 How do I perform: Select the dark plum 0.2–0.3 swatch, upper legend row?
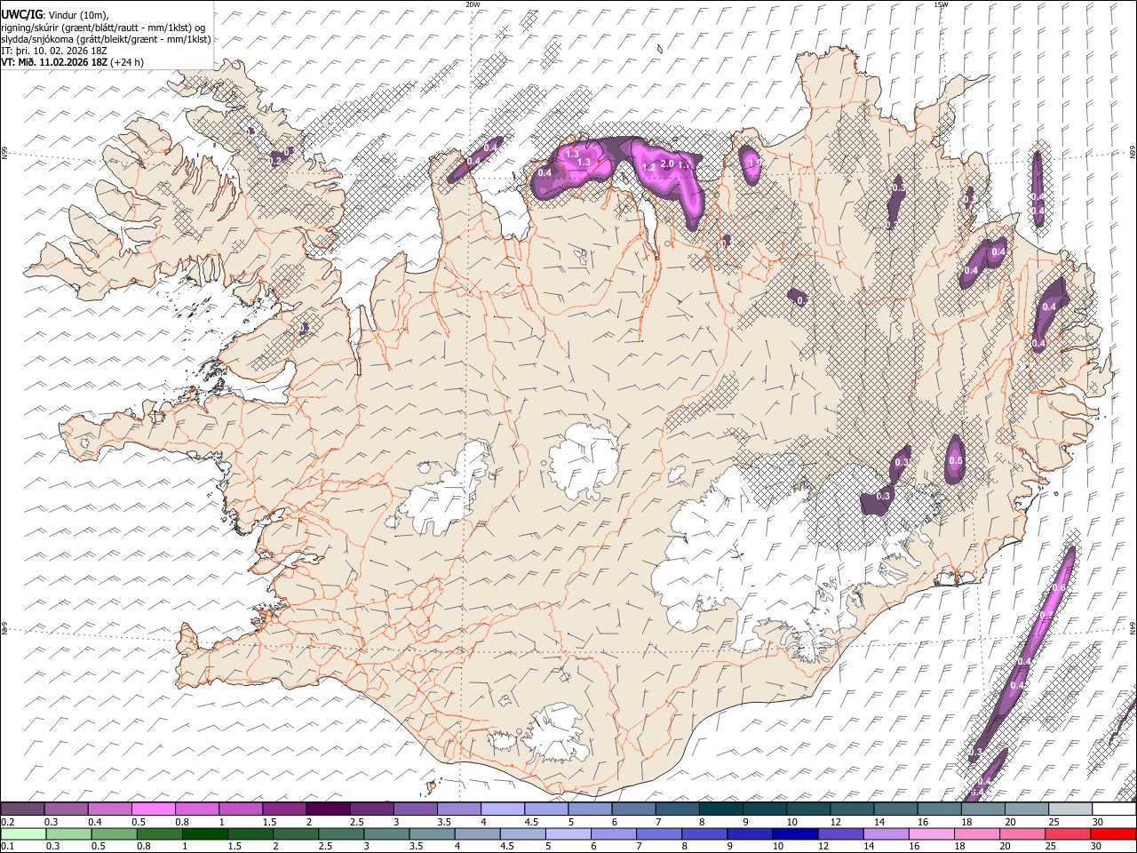(22, 809)
